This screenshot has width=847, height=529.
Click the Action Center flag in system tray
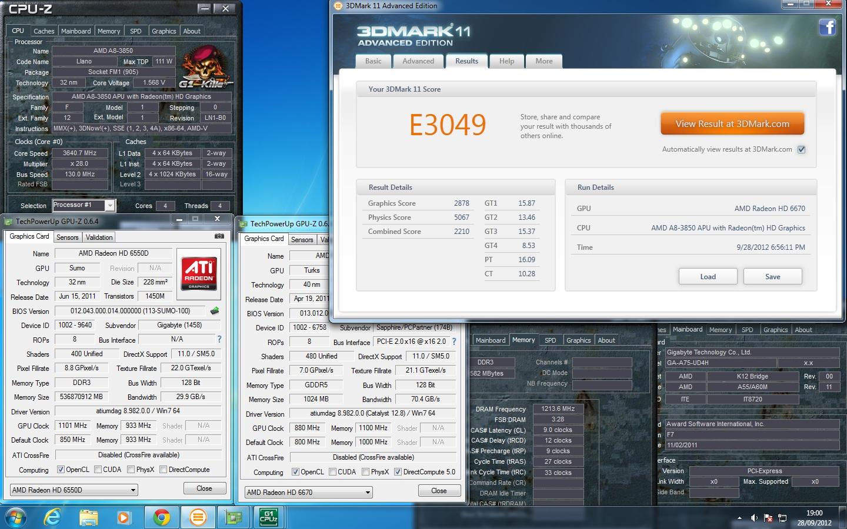768,518
